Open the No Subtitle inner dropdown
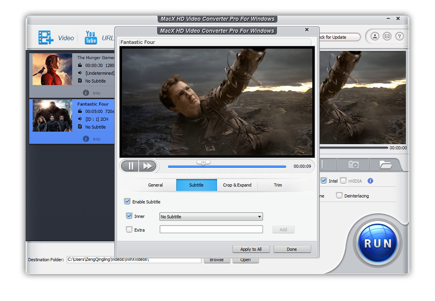Image resolution: width=435 pixels, height=301 pixels. [x=211, y=217]
